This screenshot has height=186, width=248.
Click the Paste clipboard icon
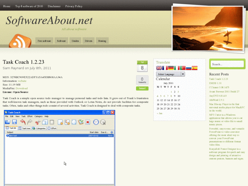tap(52, 122)
